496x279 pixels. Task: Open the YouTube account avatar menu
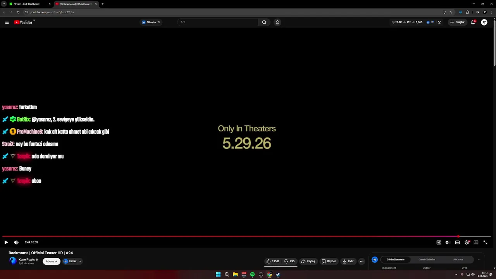pyautogui.click(x=484, y=22)
